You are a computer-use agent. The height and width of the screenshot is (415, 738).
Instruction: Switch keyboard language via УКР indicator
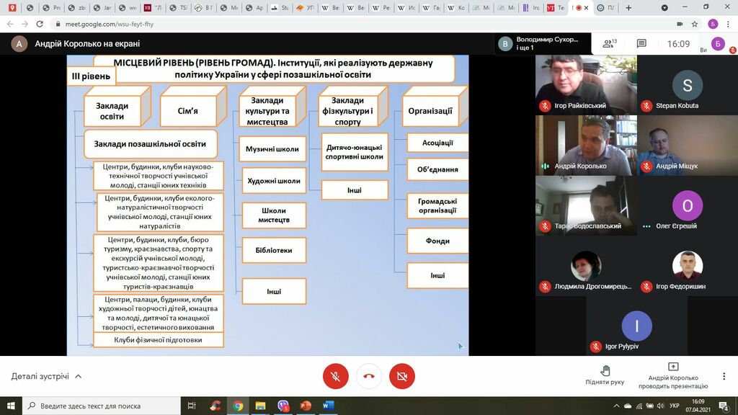[x=675, y=406]
